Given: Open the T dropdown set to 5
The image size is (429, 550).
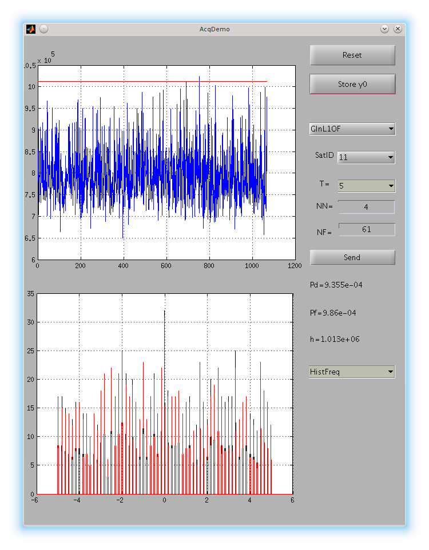Looking at the screenshot, I should click(366, 186).
